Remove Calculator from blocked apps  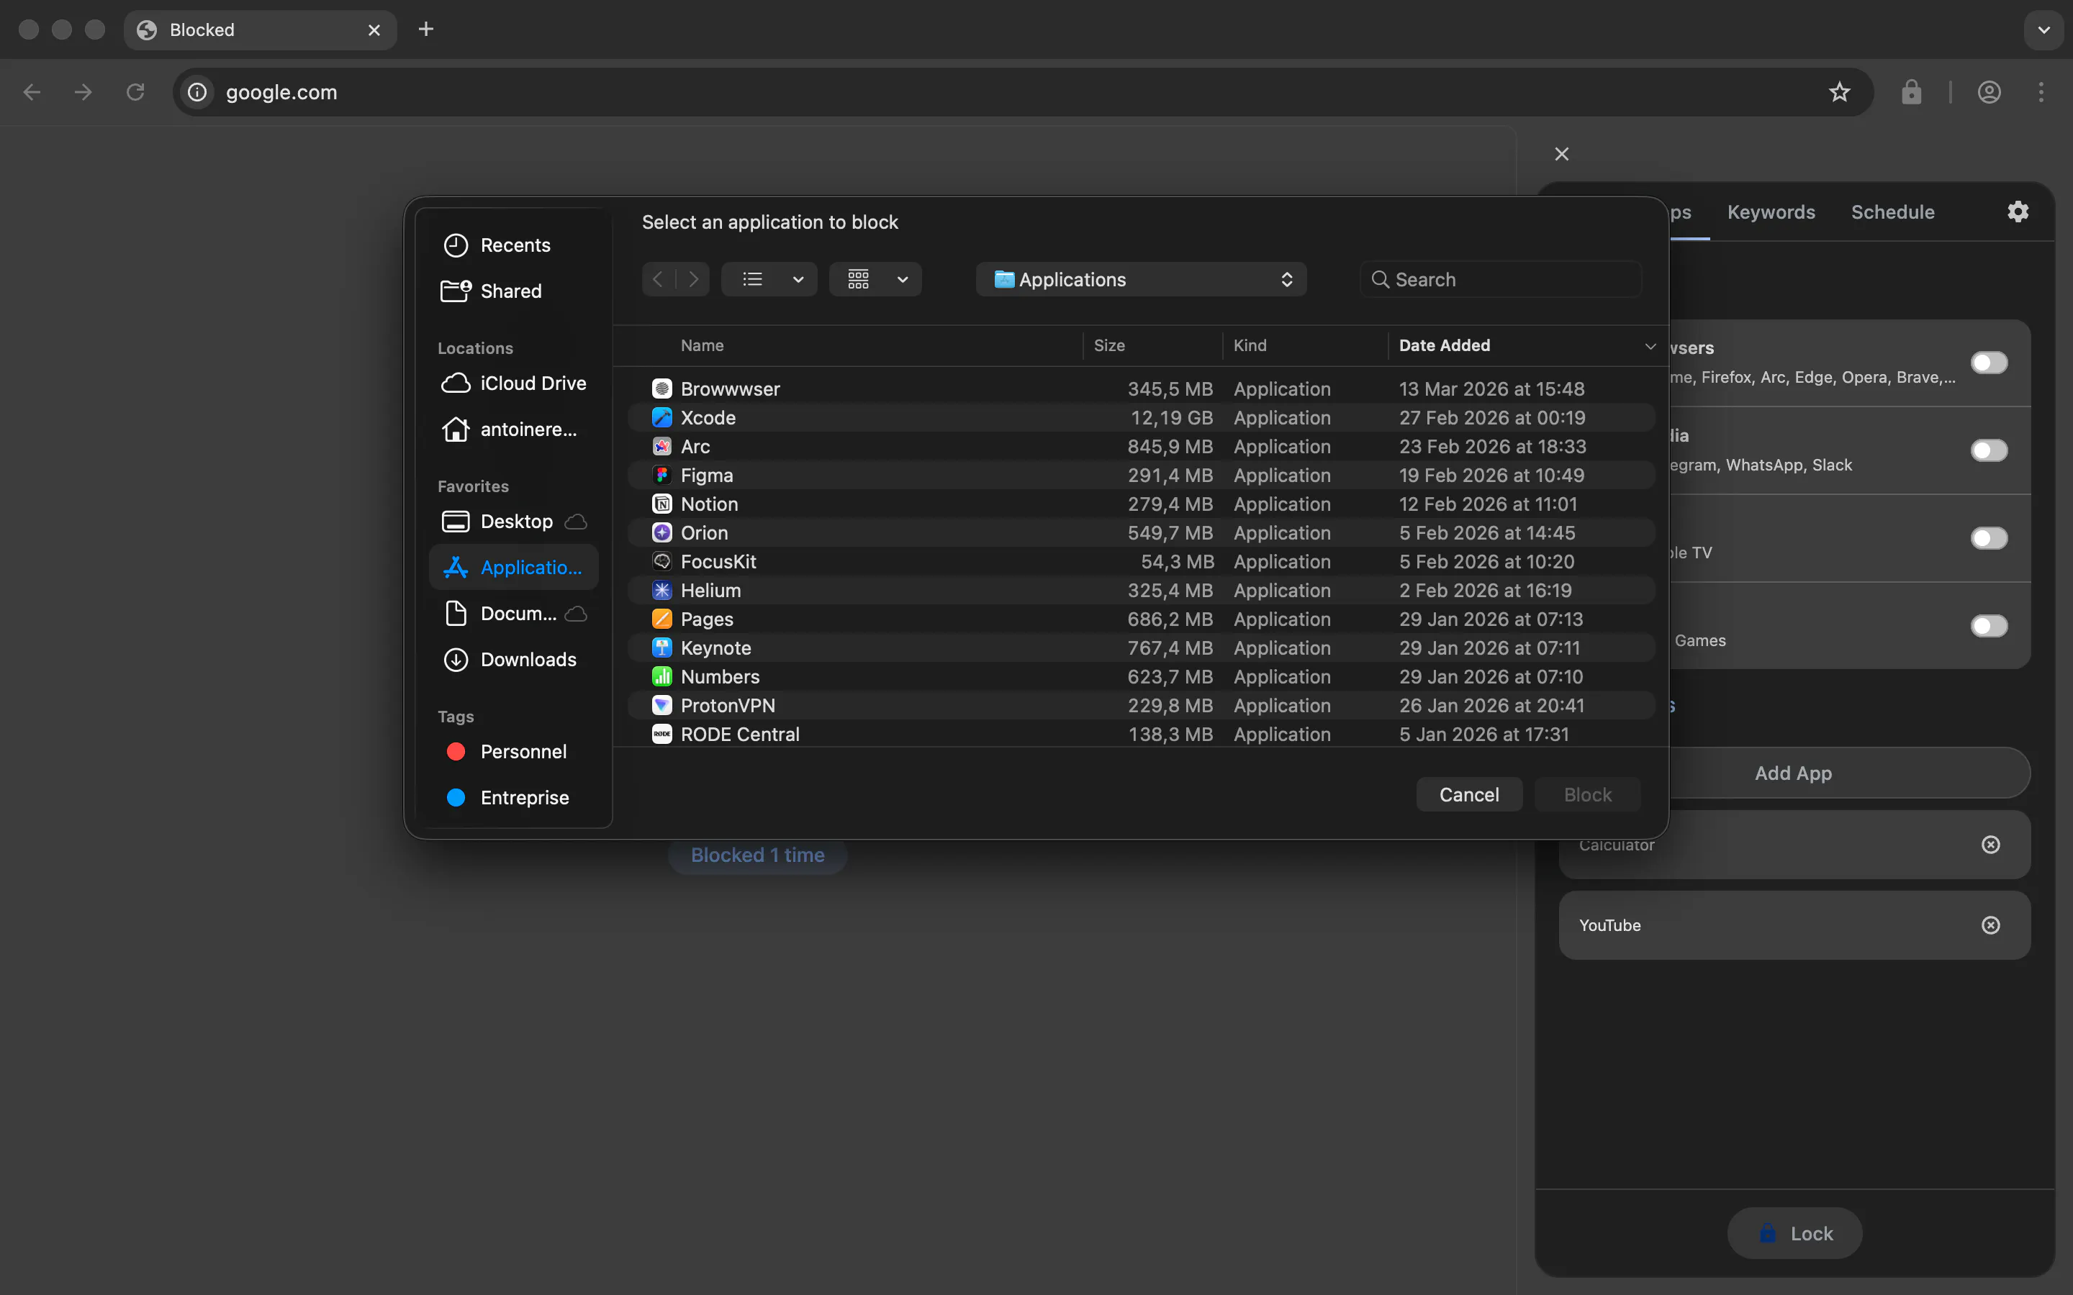(x=1991, y=845)
